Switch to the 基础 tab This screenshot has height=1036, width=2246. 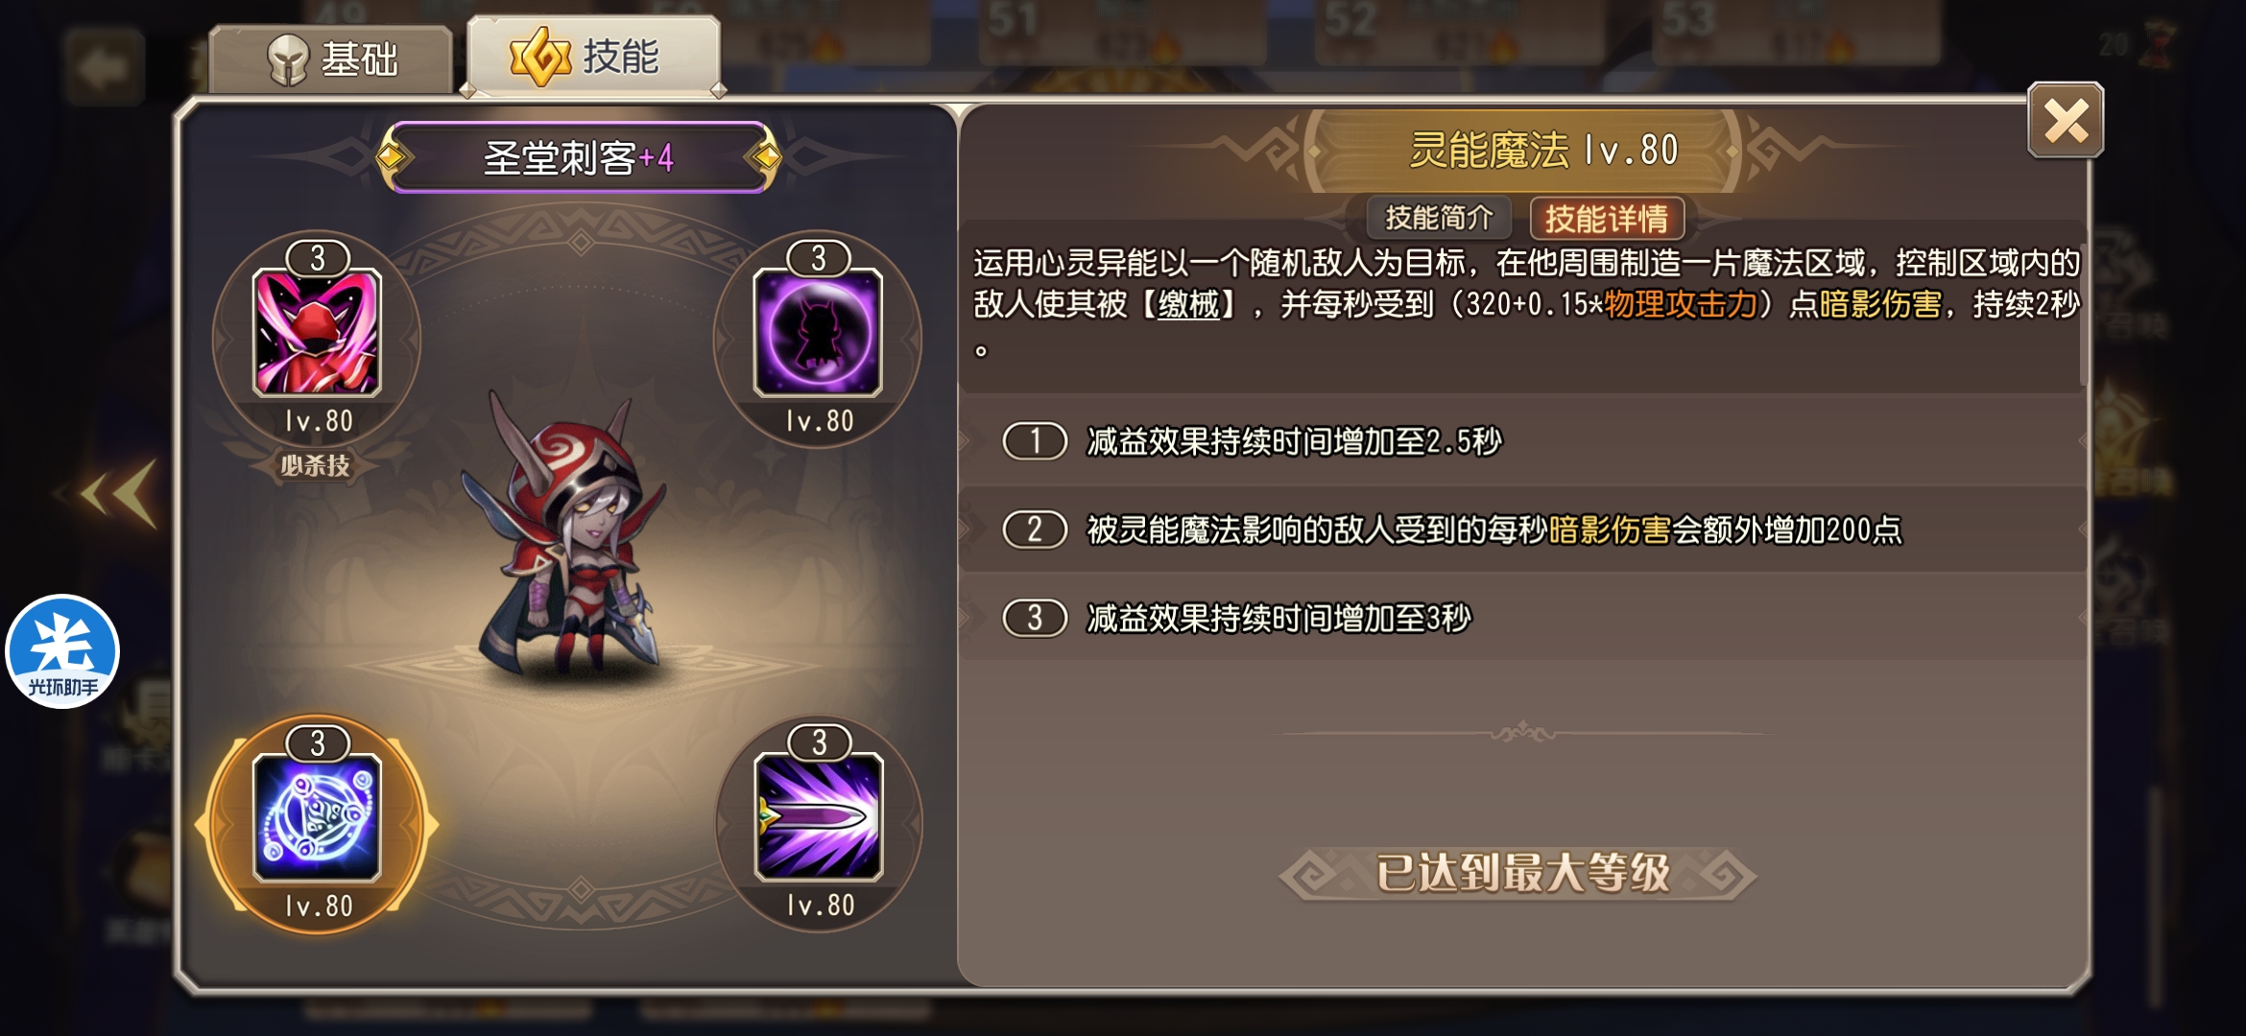pos(331,59)
